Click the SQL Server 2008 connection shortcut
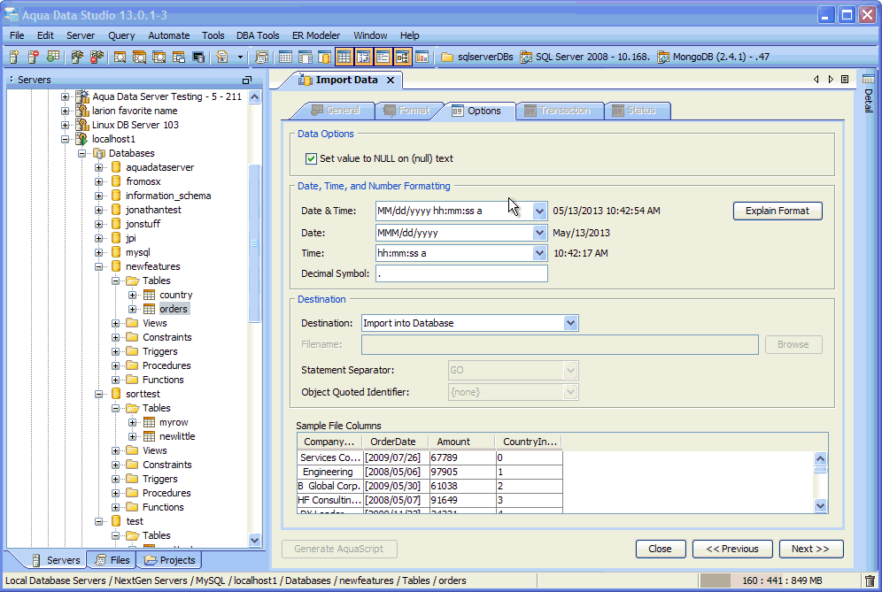The image size is (882, 592). (x=585, y=57)
